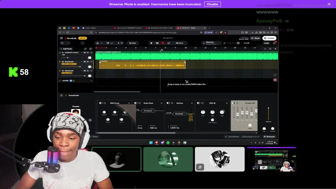This screenshot has width=336, height=189.
Task: Mute track 02 Voice/Audio
Action: [x=85, y=61]
